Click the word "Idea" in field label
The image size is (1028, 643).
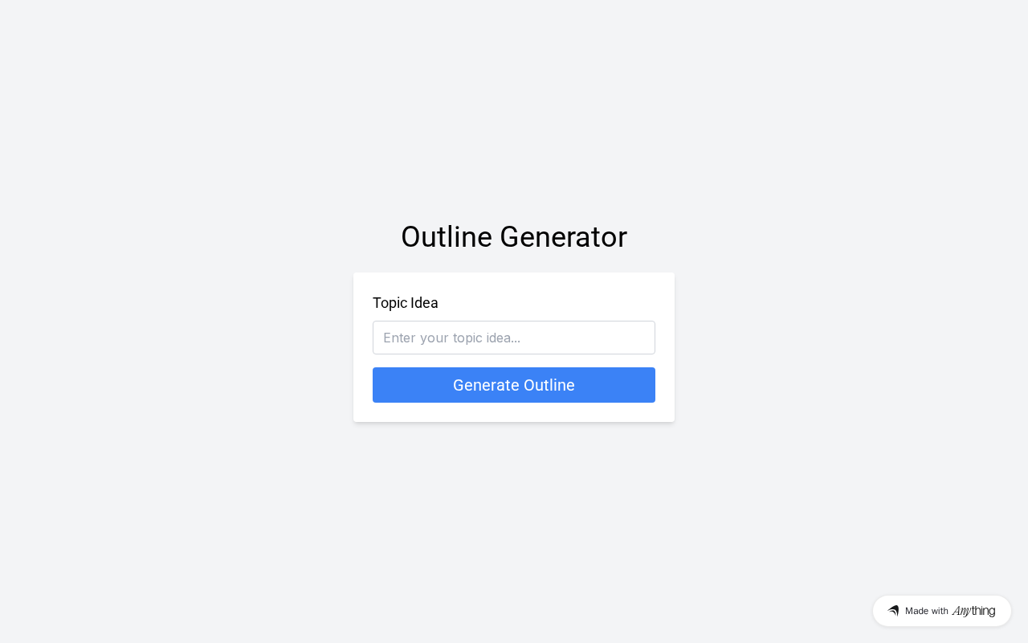(424, 303)
